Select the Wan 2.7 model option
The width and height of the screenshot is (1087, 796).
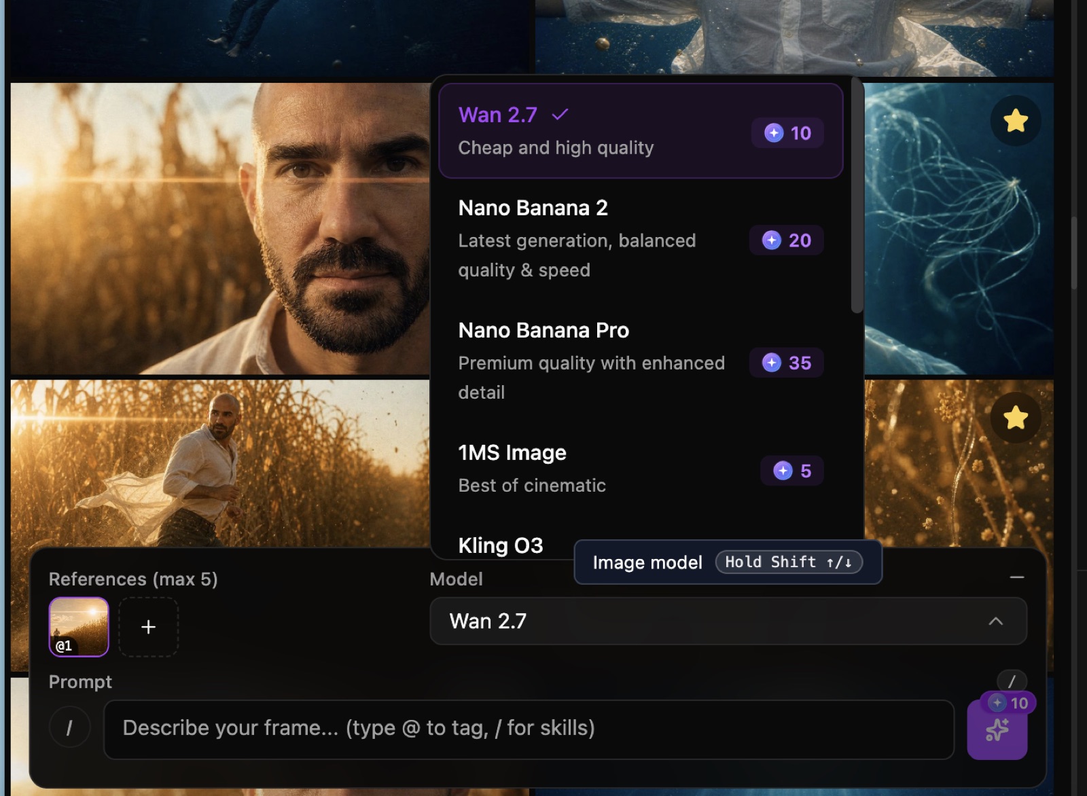coord(641,130)
